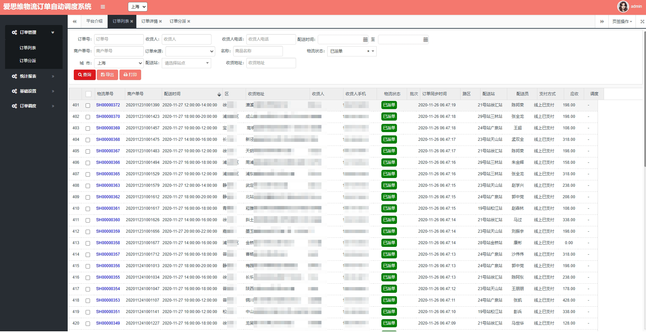Image resolution: width=646 pixels, height=333 pixels.
Task: Click station 28号站金桥站
Action: (x=490, y=243)
